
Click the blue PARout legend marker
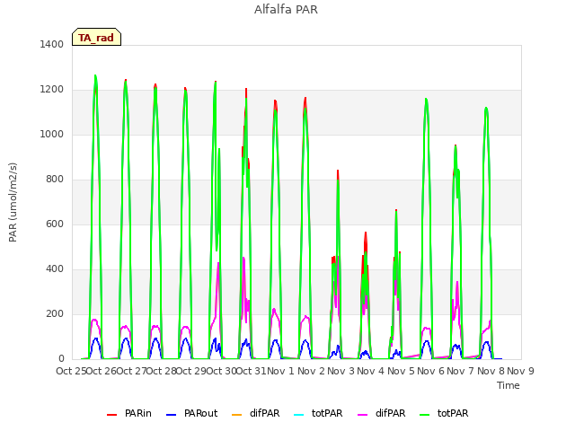[x=172, y=415]
